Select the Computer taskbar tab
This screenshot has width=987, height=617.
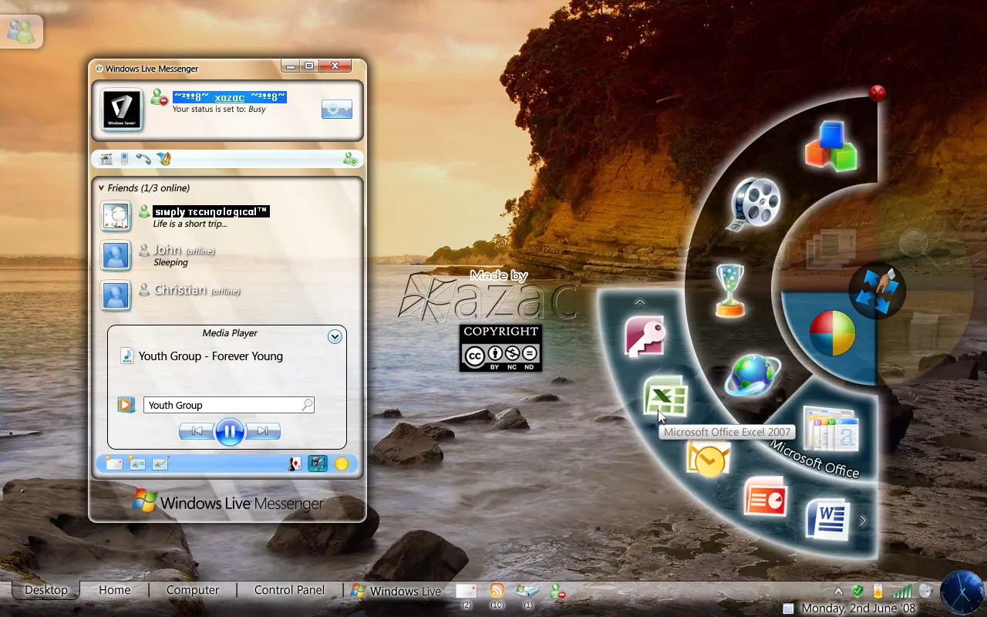tap(192, 590)
